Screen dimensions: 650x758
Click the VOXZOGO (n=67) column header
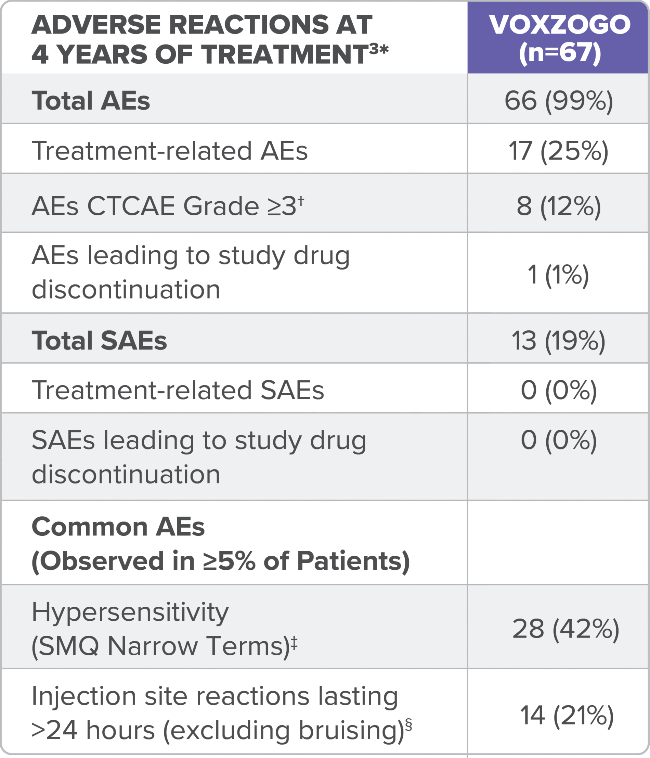coord(559,38)
